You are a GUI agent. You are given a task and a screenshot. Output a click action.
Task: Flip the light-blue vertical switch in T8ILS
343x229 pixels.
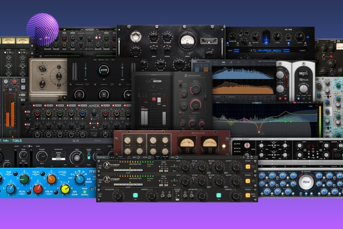pyautogui.click(x=89, y=156)
